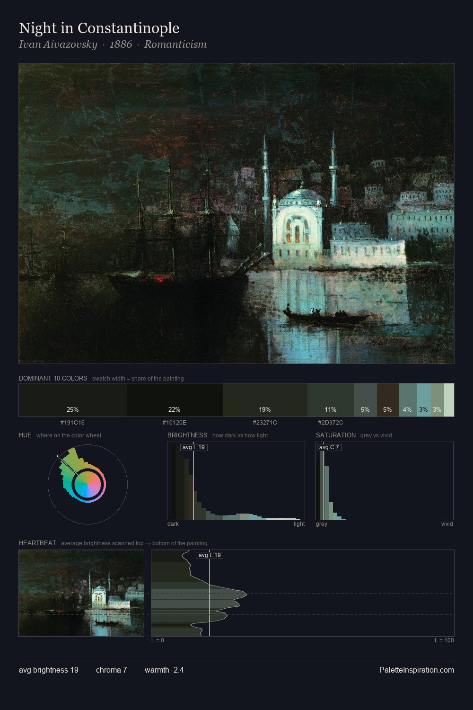Click the 'light' brightness axis label

[299, 524]
